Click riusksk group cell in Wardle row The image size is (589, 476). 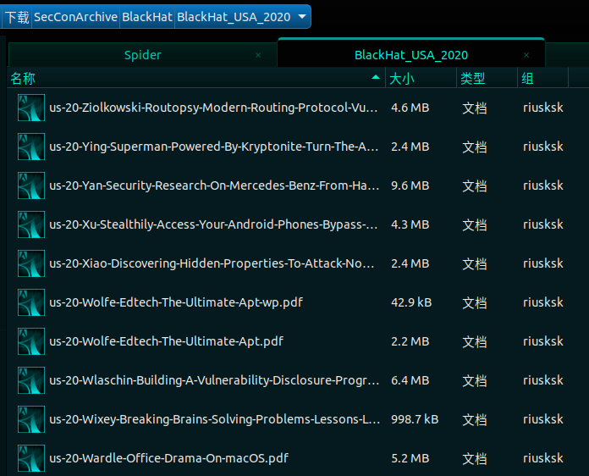[542, 458]
